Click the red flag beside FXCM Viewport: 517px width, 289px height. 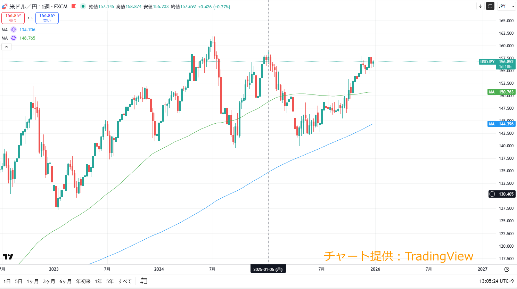[x=74, y=6]
